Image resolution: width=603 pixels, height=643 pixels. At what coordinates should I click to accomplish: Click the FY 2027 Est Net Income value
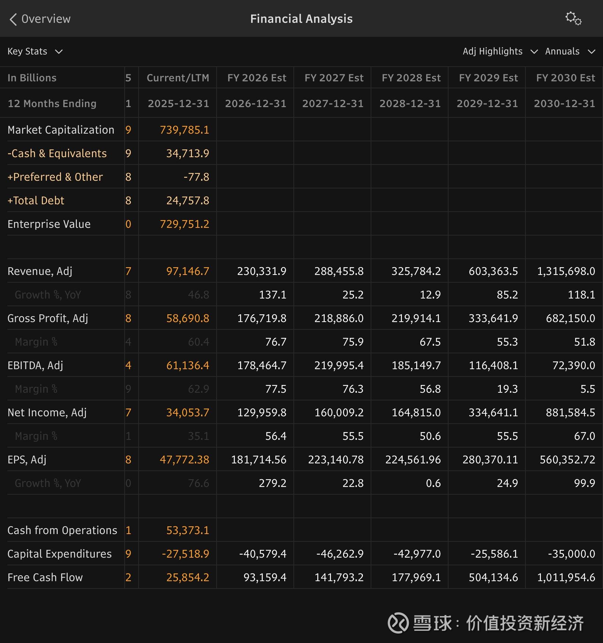pyautogui.click(x=339, y=413)
